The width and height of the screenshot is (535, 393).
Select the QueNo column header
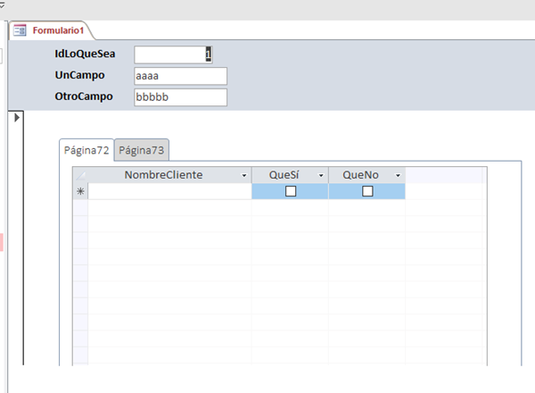tap(360, 175)
